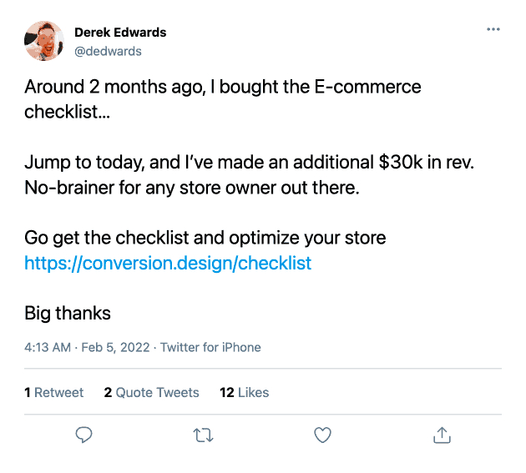Click Twitter for iPhone source label
526x473 pixels.
point(210,347)
